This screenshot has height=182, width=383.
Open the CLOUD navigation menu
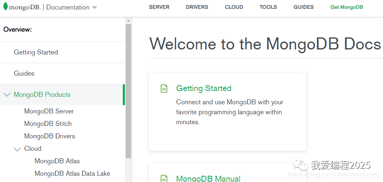pos(234,7)
